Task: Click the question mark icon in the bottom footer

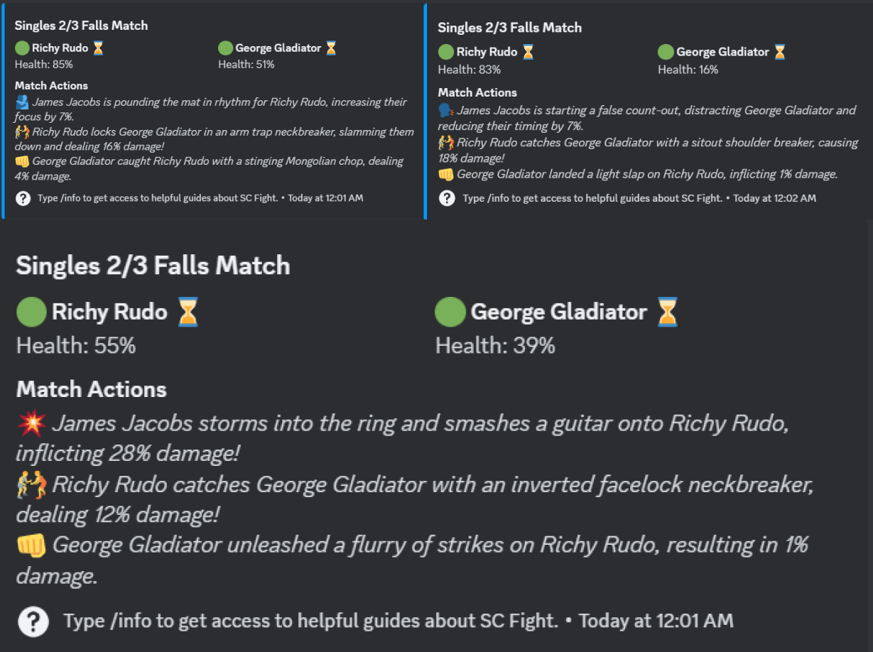Action: [33, 621]
